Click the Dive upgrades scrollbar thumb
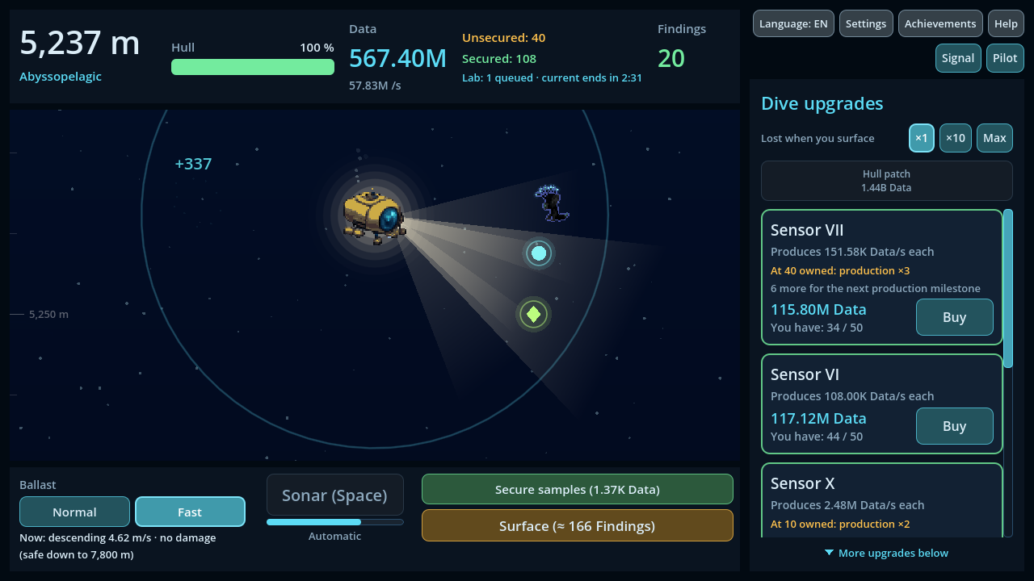The image size is (1034, 581). [x=1007, y=289]
